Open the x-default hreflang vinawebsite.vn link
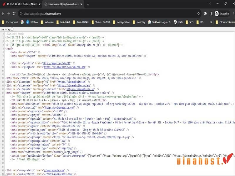The height and width of the screenshot is (176, 235). pyautogui.click(x=80, y=89)
